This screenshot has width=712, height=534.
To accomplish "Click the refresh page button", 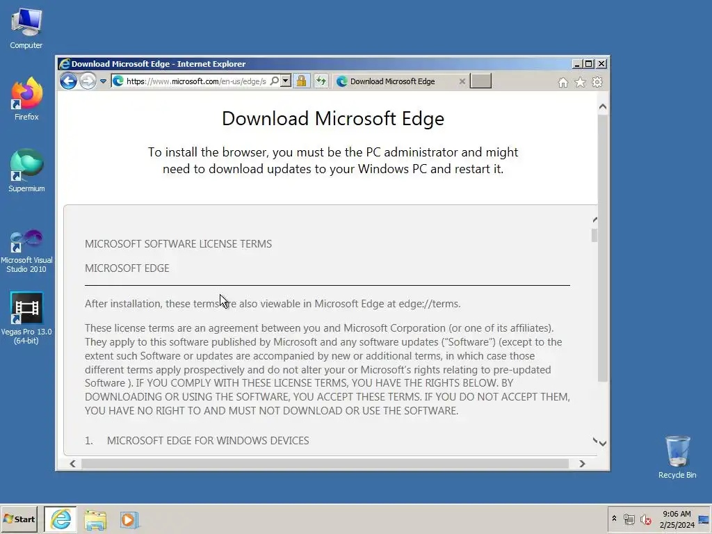I will coord(321,81).
